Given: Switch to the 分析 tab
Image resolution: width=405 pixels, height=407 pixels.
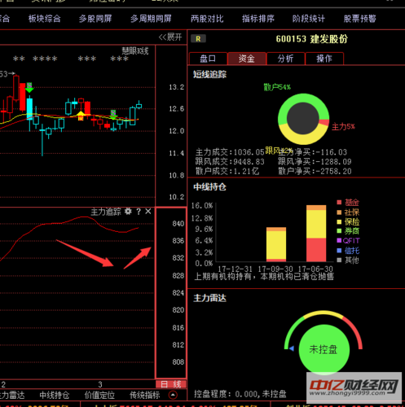Looking at the screenshot, I should pos(285,59).
